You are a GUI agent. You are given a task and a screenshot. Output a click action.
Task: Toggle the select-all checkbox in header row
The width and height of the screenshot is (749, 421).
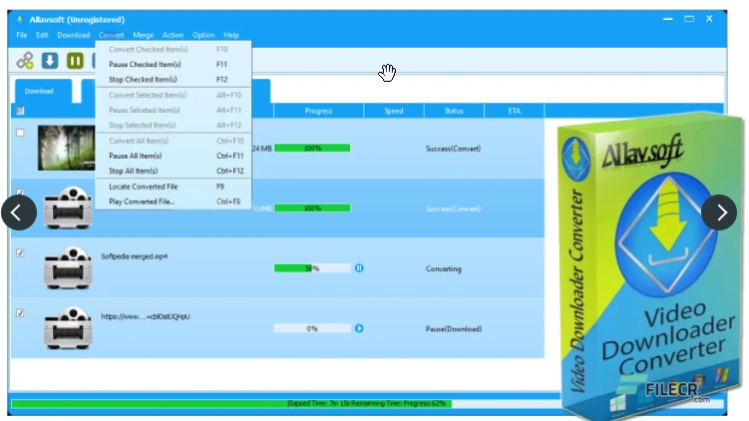click(x=20, y=111)
